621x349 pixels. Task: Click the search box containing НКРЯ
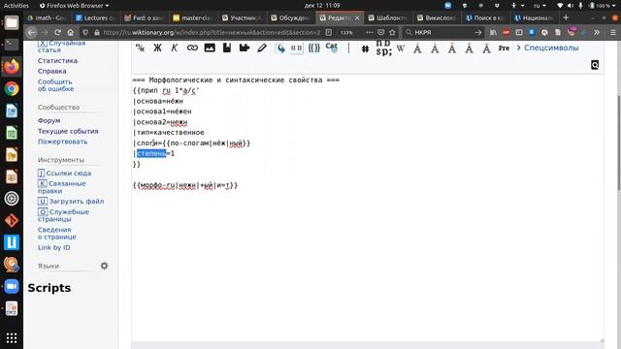coord(442,32)
